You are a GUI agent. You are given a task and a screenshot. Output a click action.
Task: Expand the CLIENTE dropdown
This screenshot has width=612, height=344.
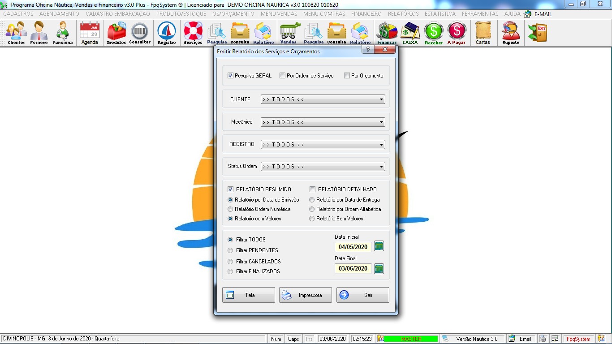pyautogui.click(x=323, y=99)
